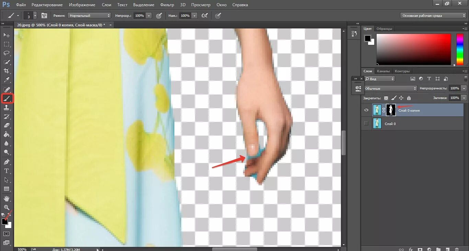This screenshot has height=251, width=469.
Task: Hide the Слой 0 копия layer
Action: click(366, 110)
